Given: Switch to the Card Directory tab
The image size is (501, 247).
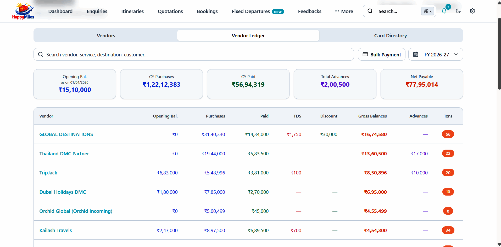Looking at the screenshot, I should [390, 36].
